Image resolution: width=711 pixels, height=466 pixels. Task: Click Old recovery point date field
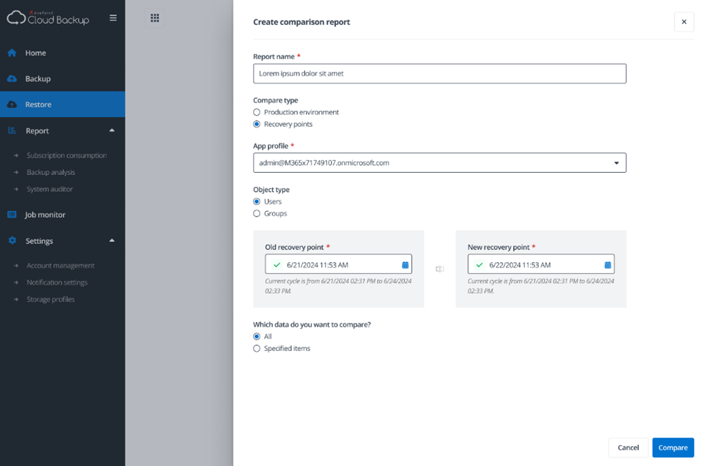(x=338, y=264)
